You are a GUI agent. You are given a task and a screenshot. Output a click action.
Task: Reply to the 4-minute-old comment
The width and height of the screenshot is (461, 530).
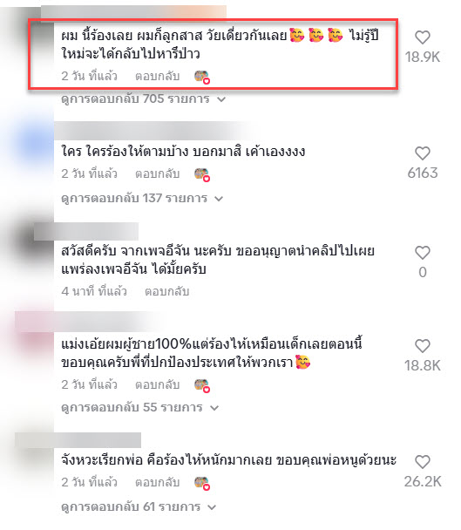[166, 291]
